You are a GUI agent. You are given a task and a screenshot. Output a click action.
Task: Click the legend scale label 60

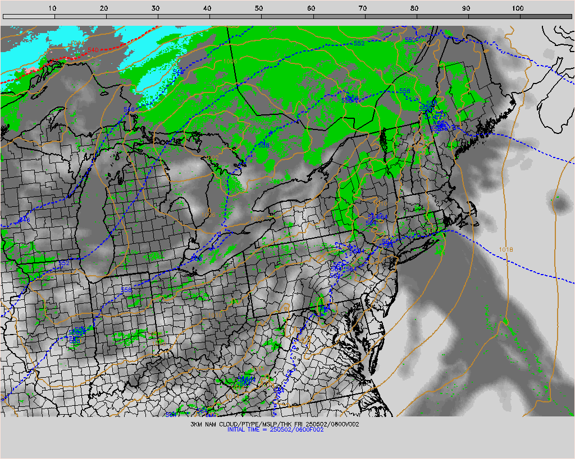click(311, 8)
